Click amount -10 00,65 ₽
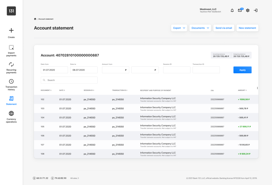 (244, 145)
